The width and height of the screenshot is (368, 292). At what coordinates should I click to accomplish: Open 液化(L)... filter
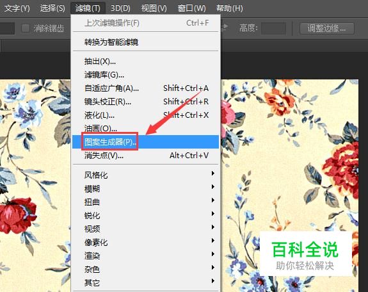pyautogui.click(x=145, y=115)
